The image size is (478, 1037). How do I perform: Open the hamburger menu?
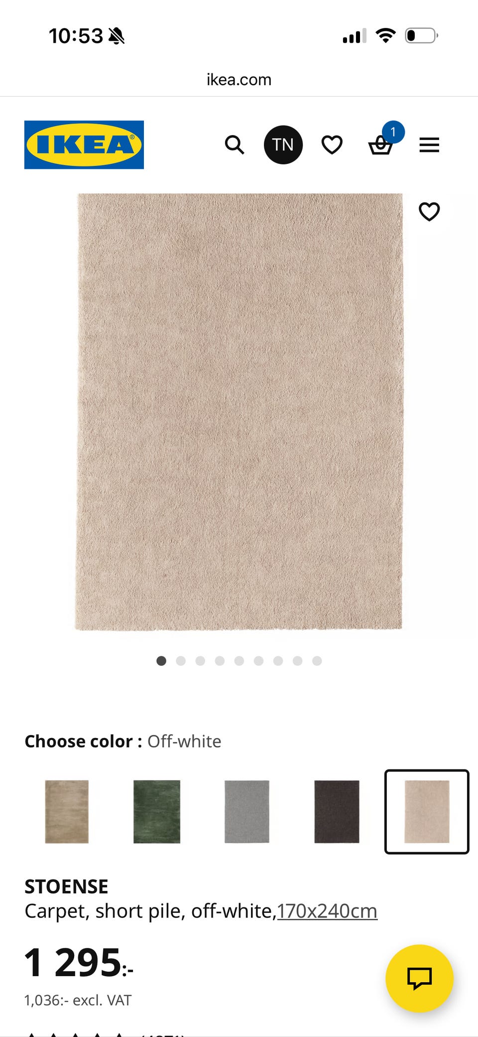point(429,145)
